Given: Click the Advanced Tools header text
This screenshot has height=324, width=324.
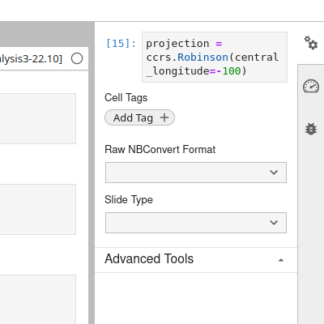Looking at the screenshot, I should click(x=149, y=258).
